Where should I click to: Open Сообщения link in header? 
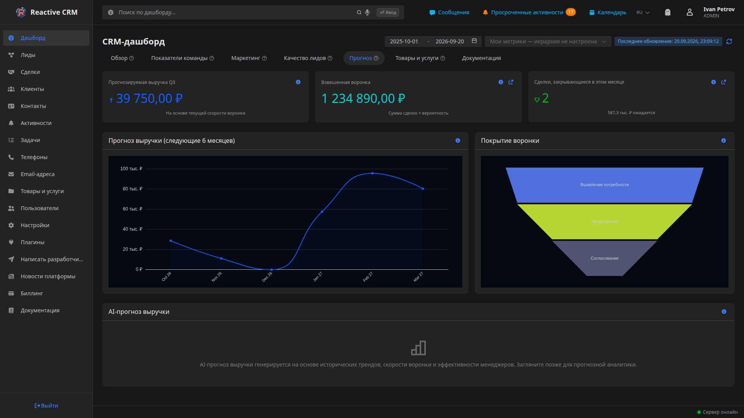449,12
